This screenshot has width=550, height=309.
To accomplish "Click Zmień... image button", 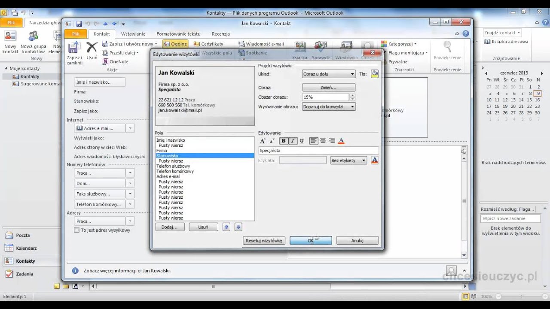I will click(x=329, y=88).
